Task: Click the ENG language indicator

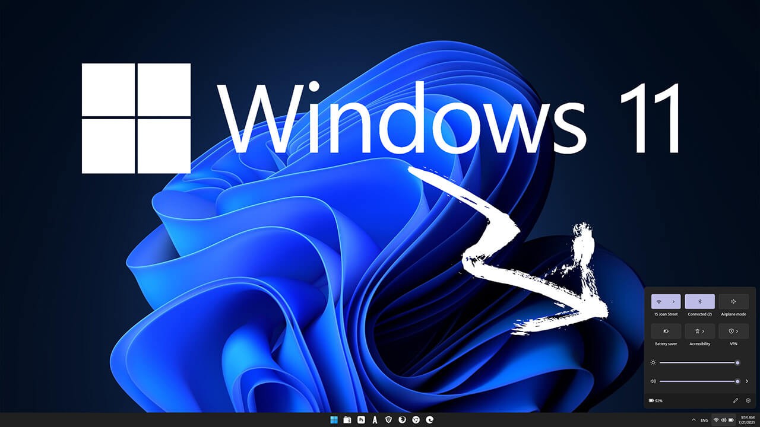Action: pos(704,420)
